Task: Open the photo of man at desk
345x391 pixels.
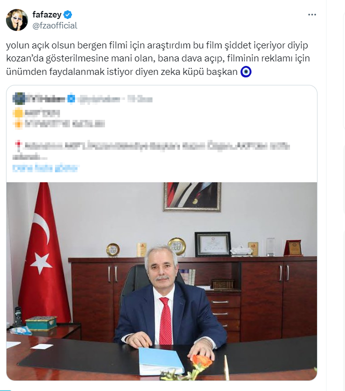Action: pos(162,281)
